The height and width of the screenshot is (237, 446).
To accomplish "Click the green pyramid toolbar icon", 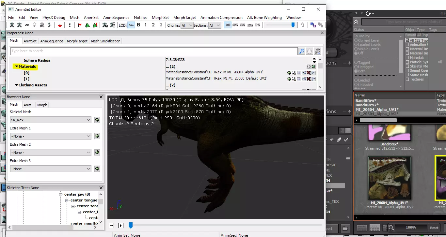I will (x=88, y=25).
